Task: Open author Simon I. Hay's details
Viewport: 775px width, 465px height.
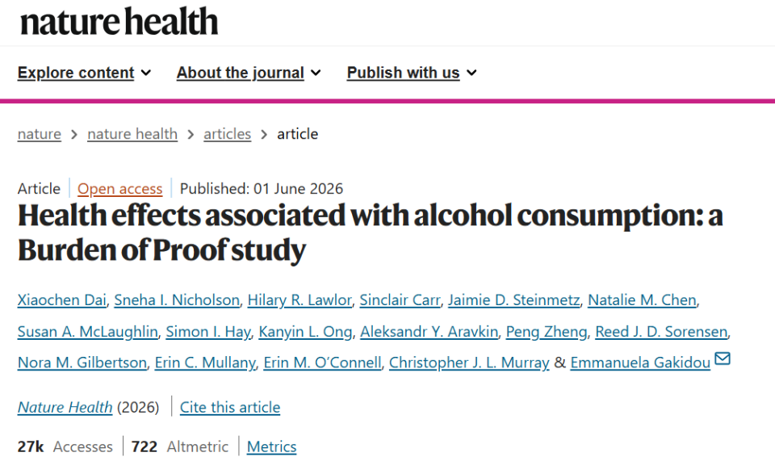Action: coord(208,332)
